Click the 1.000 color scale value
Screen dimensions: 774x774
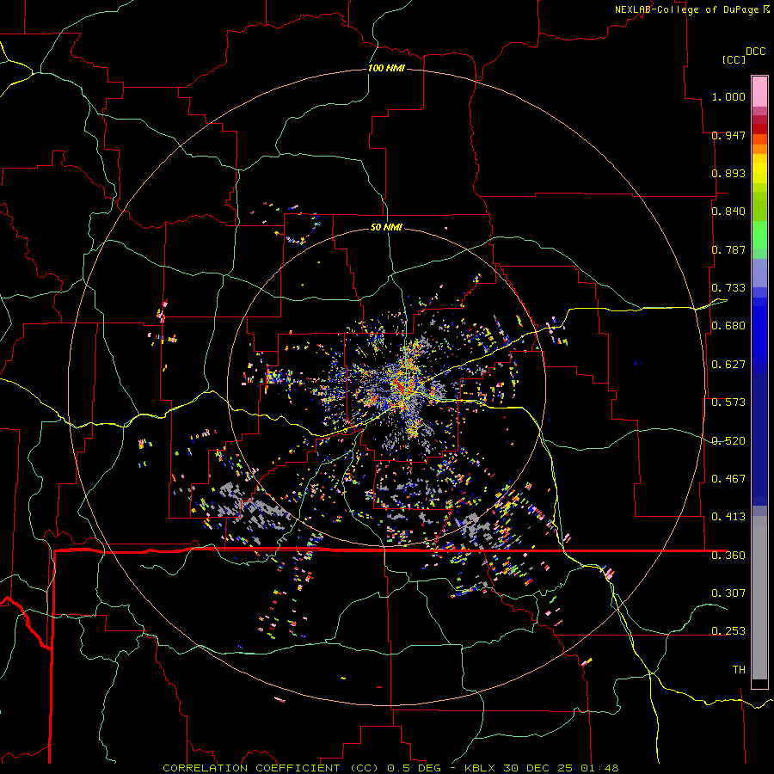coord(728,96)
